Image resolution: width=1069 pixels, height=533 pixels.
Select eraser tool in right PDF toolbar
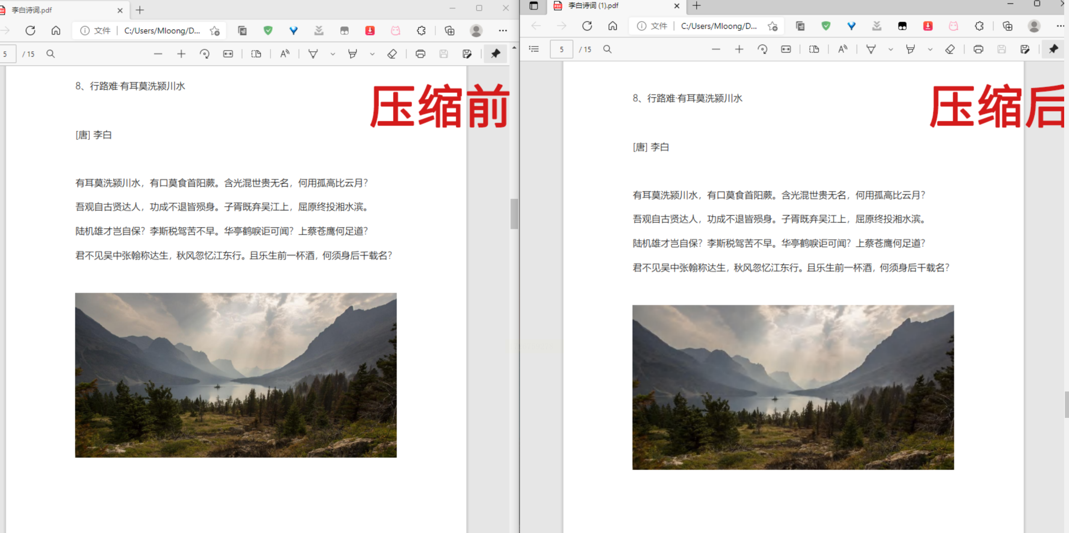[950, 49]
